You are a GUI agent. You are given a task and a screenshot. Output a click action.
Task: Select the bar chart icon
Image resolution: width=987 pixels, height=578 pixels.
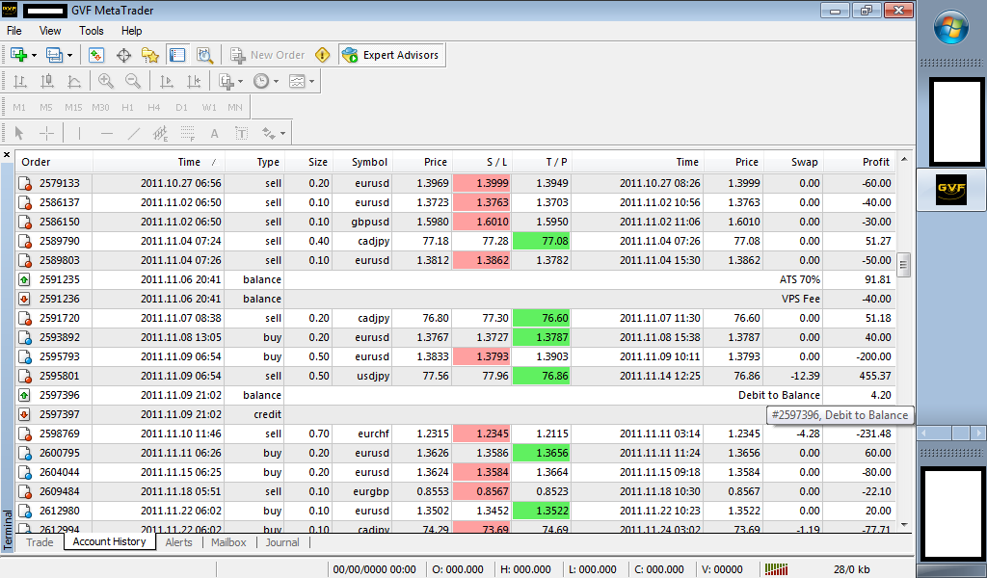tap(20, 82)
